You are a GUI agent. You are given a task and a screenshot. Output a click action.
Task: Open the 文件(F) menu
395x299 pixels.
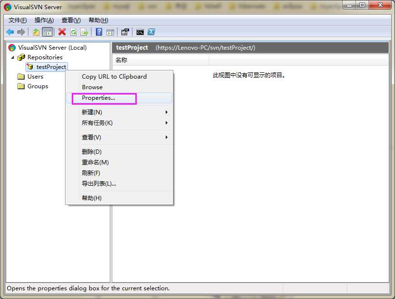tap(18, 20)
